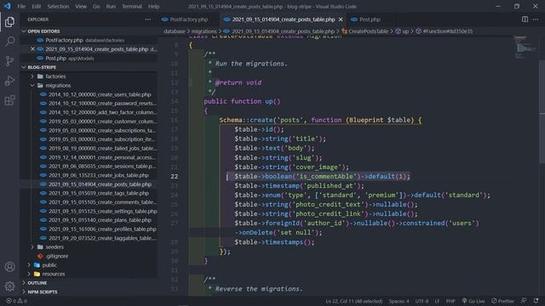Open the Source Control view icon
Image resolution: width=545 pixels, height=306 pixels.
(9, 61)
